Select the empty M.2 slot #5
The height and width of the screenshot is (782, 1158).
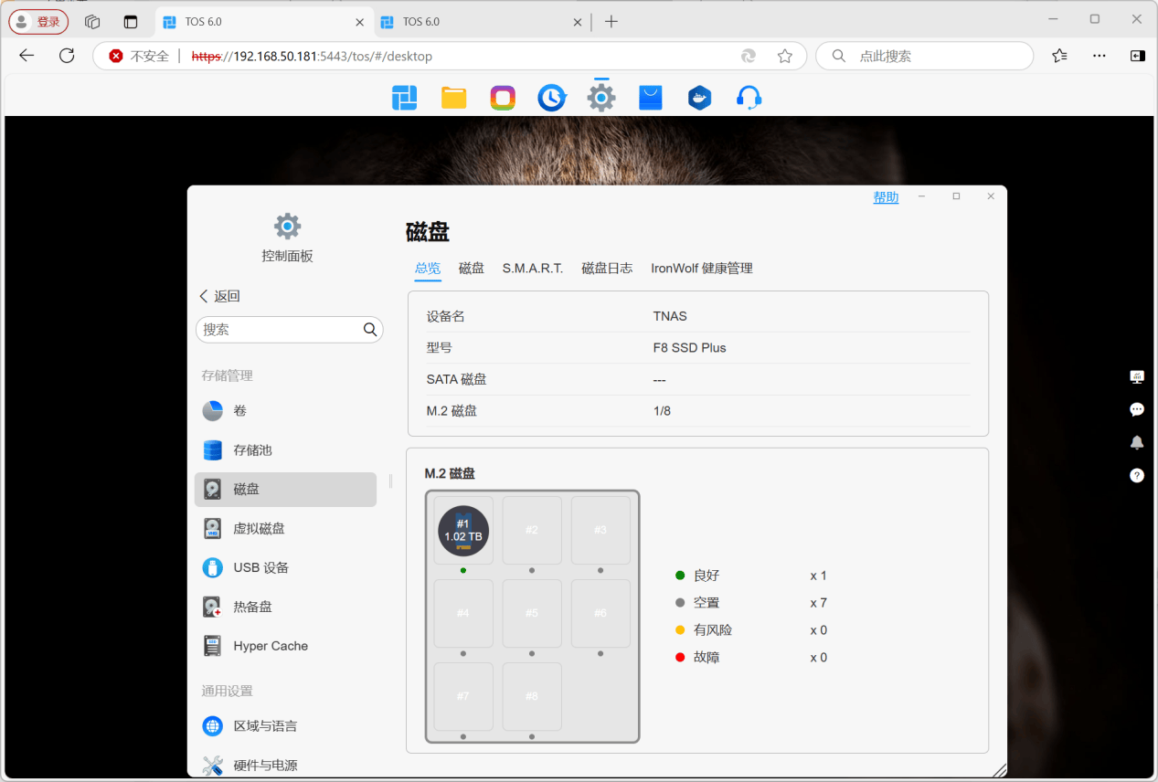(532, 613)
